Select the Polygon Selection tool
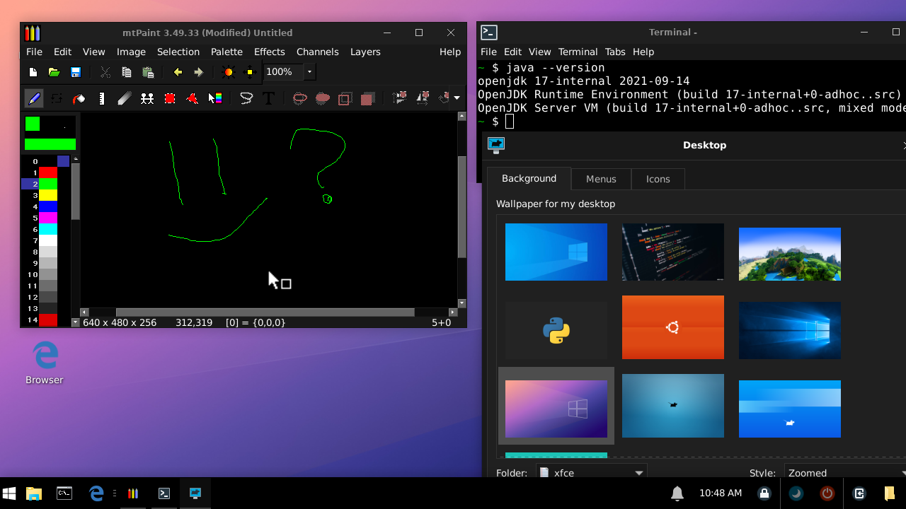 tap(192, 98)
